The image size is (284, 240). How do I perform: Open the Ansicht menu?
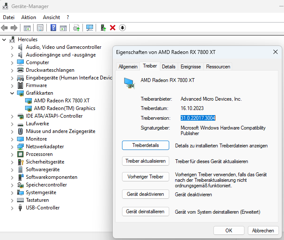(51, 17)
